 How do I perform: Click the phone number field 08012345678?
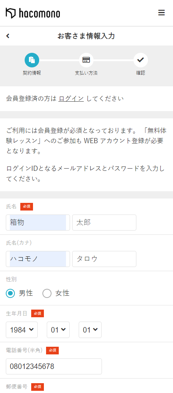(x=54, y=366)
